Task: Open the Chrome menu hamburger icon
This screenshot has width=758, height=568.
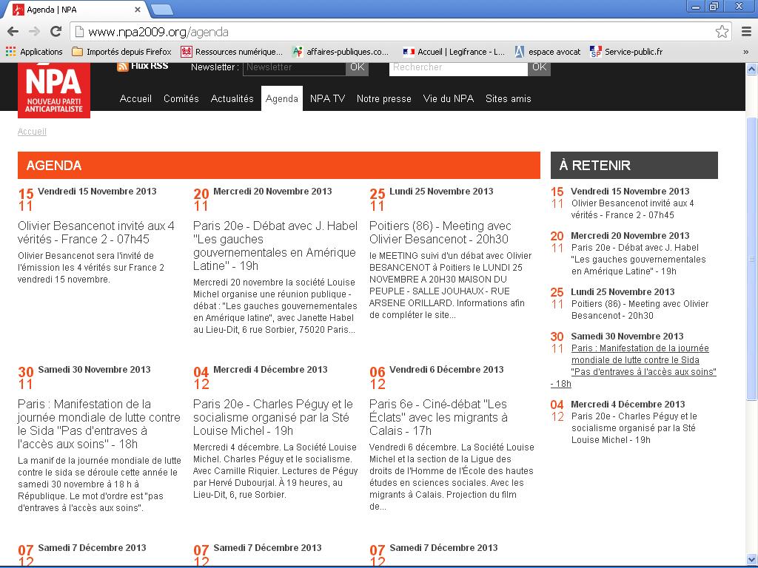Action: 745,32
